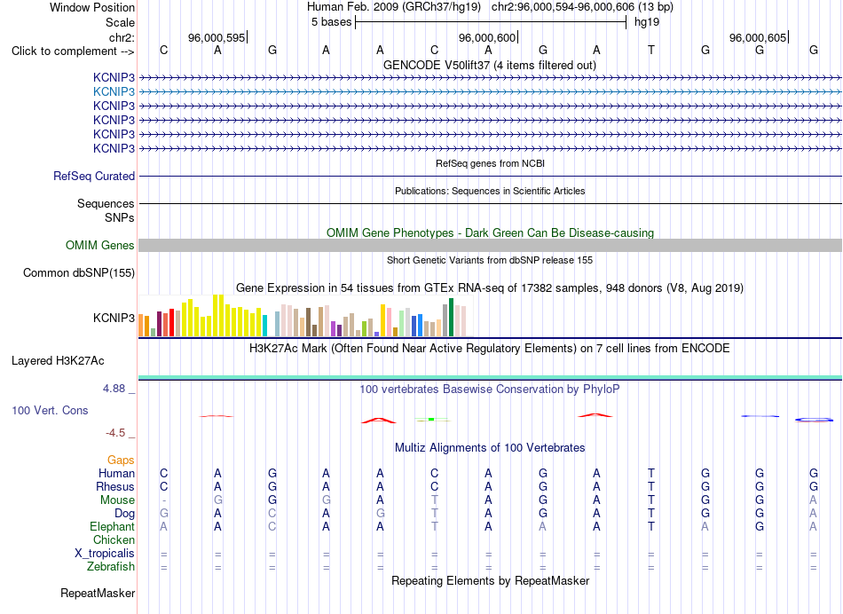Viewport: 843px width, 614px height.
Task: Open Multiz Alignments of 100 Vertebrates title
Action: (x=490, y=448)
